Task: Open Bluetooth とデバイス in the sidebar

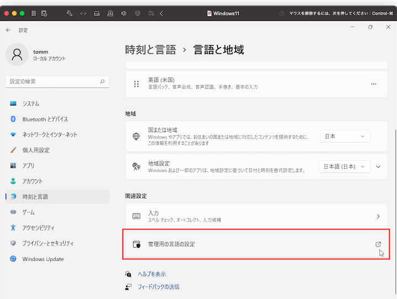Action: pos(57,119)
